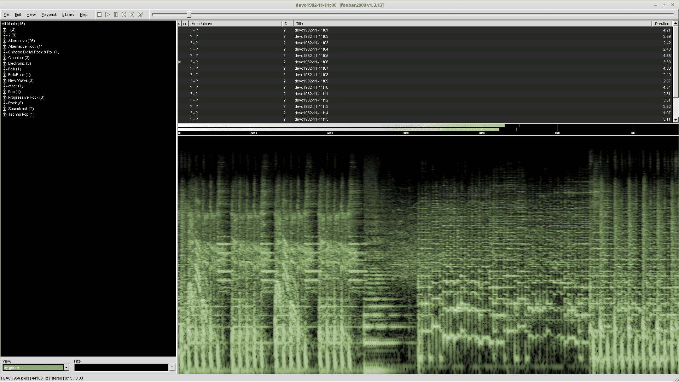This screenshot has height=382, width=679.
Task: Select track devo1982-11-11t03
Action: [x=425, y=43]
